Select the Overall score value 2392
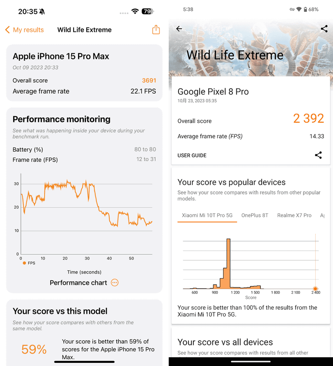This screenshot has height=366, width=333. coord(308,118)
